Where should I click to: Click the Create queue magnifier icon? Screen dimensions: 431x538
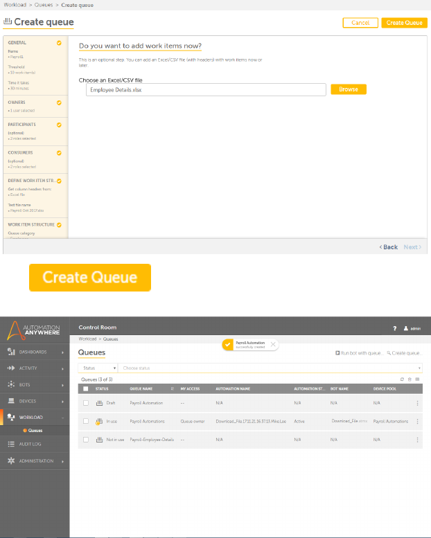(389, 352)
